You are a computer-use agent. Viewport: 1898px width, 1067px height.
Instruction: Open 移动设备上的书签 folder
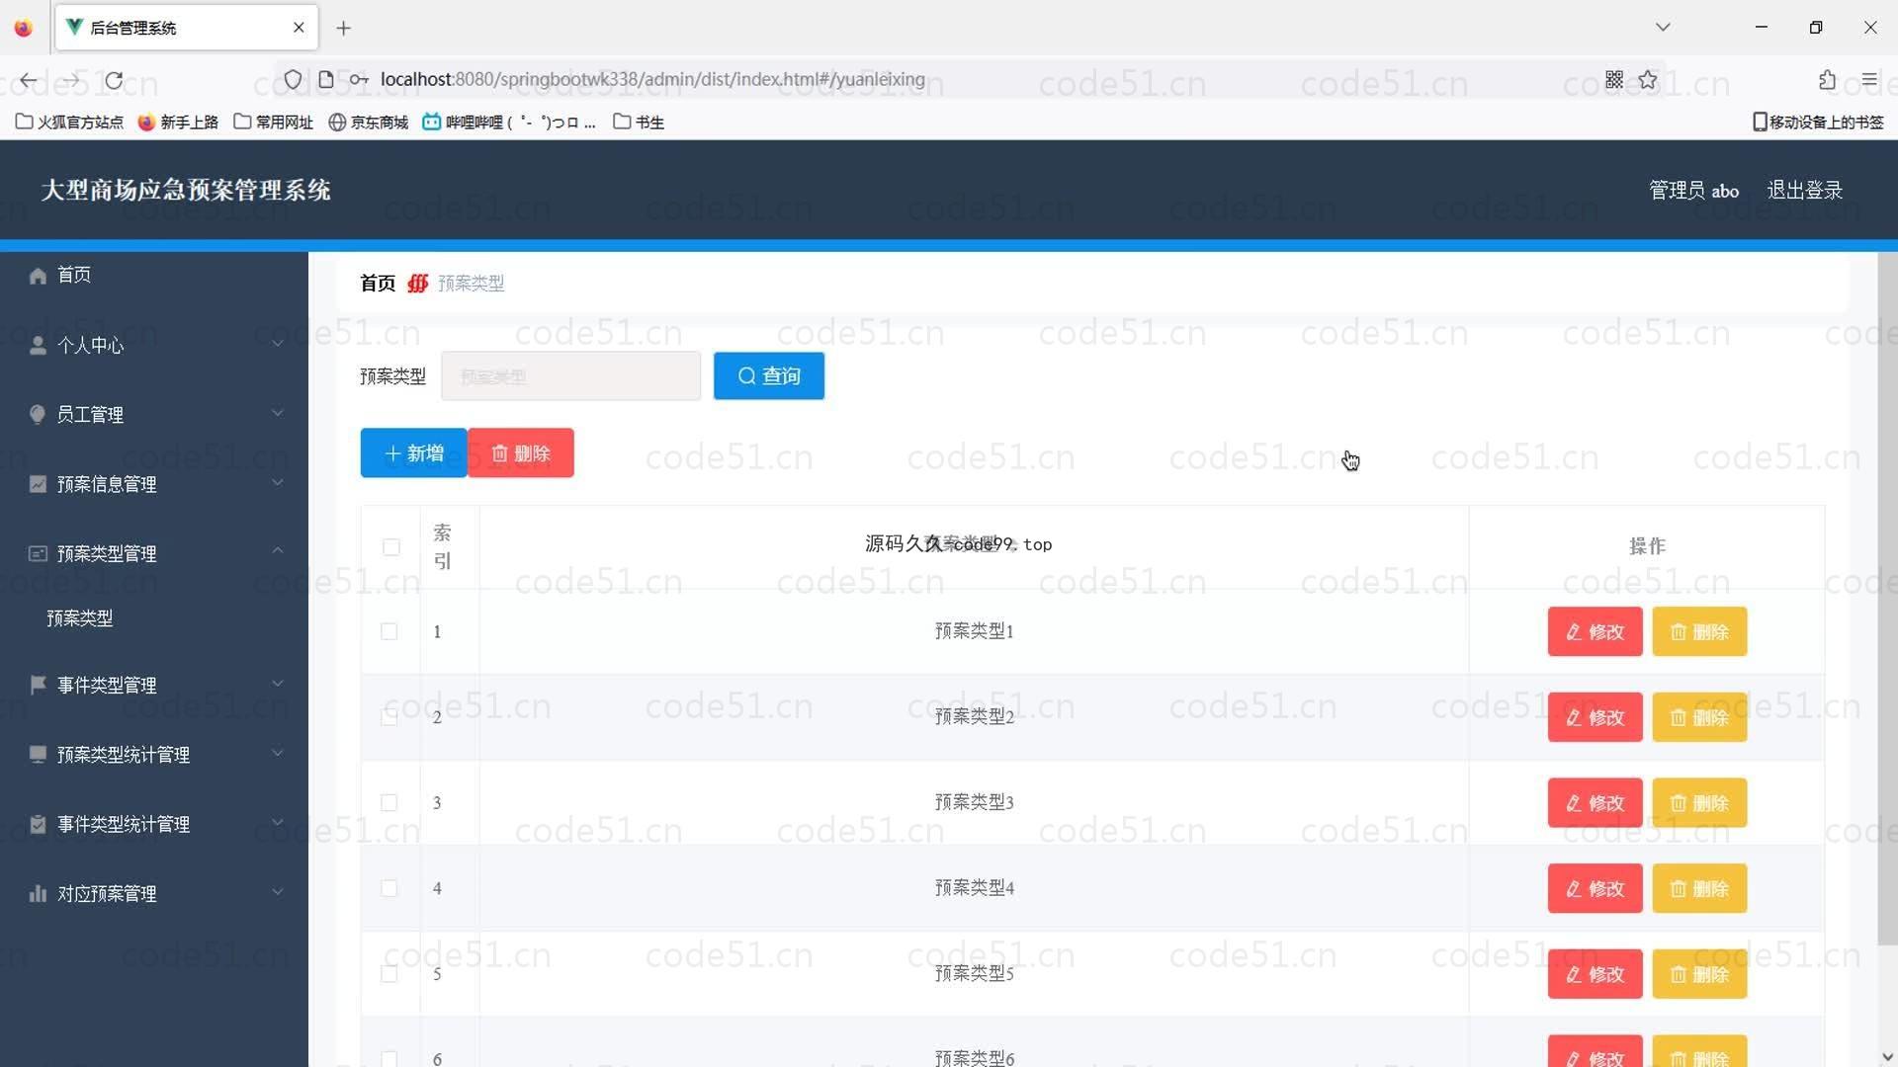coord(1818,122)
